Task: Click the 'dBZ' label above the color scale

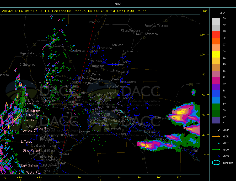Action: [x=222, y=13]
